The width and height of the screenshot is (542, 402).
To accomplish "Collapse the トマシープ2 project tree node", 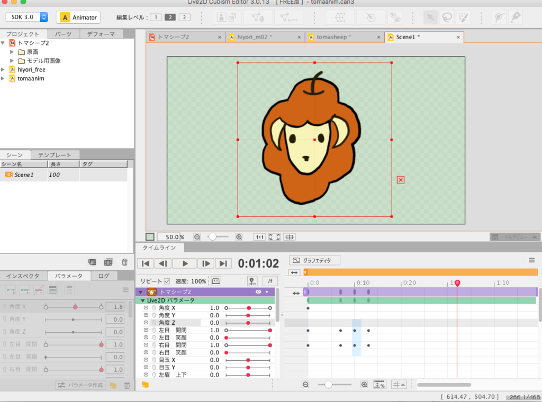I will pyautogui.click(x=3, y=43).
